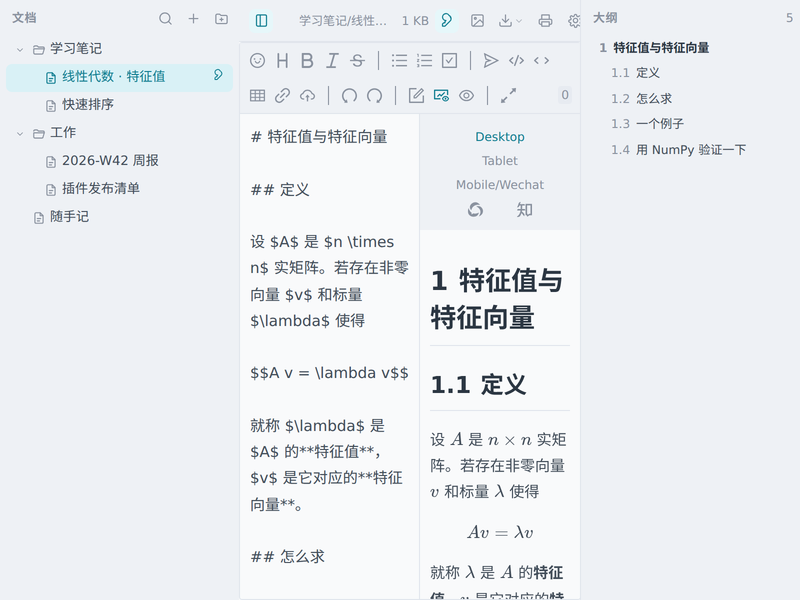Create a new folder in sidebar
The image size is (800, 600).
click(221, 19)
